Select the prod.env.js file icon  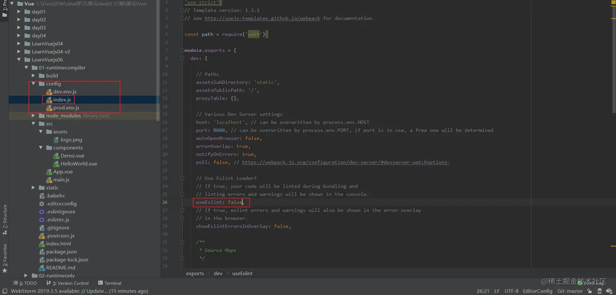[x=49, y=108]
